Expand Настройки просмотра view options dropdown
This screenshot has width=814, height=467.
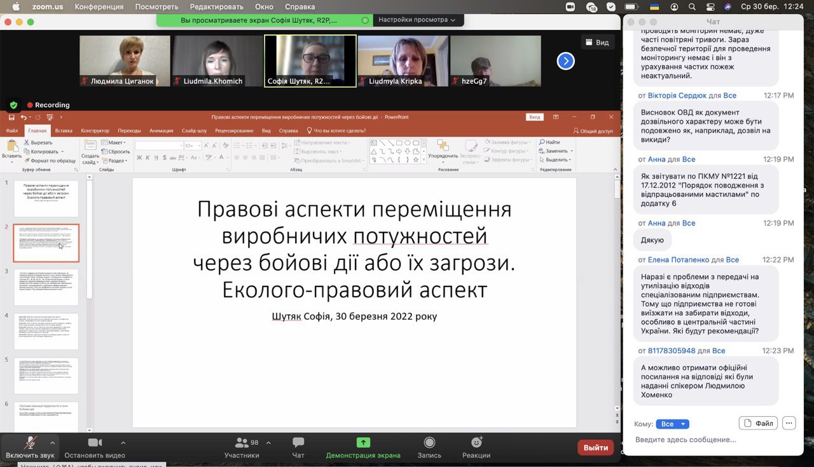click(x=417, y=20)
